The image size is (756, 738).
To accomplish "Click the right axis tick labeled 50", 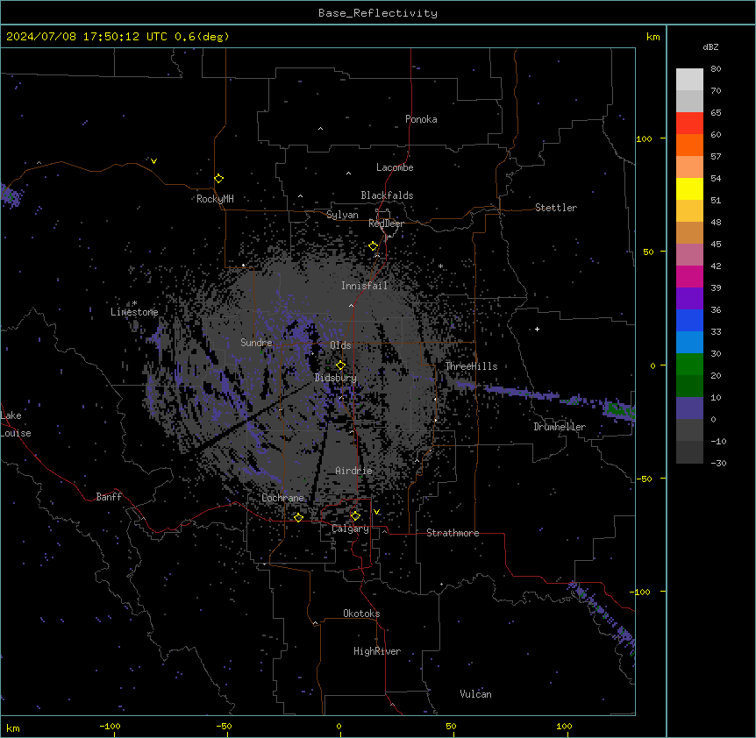I will pos(648,252).
